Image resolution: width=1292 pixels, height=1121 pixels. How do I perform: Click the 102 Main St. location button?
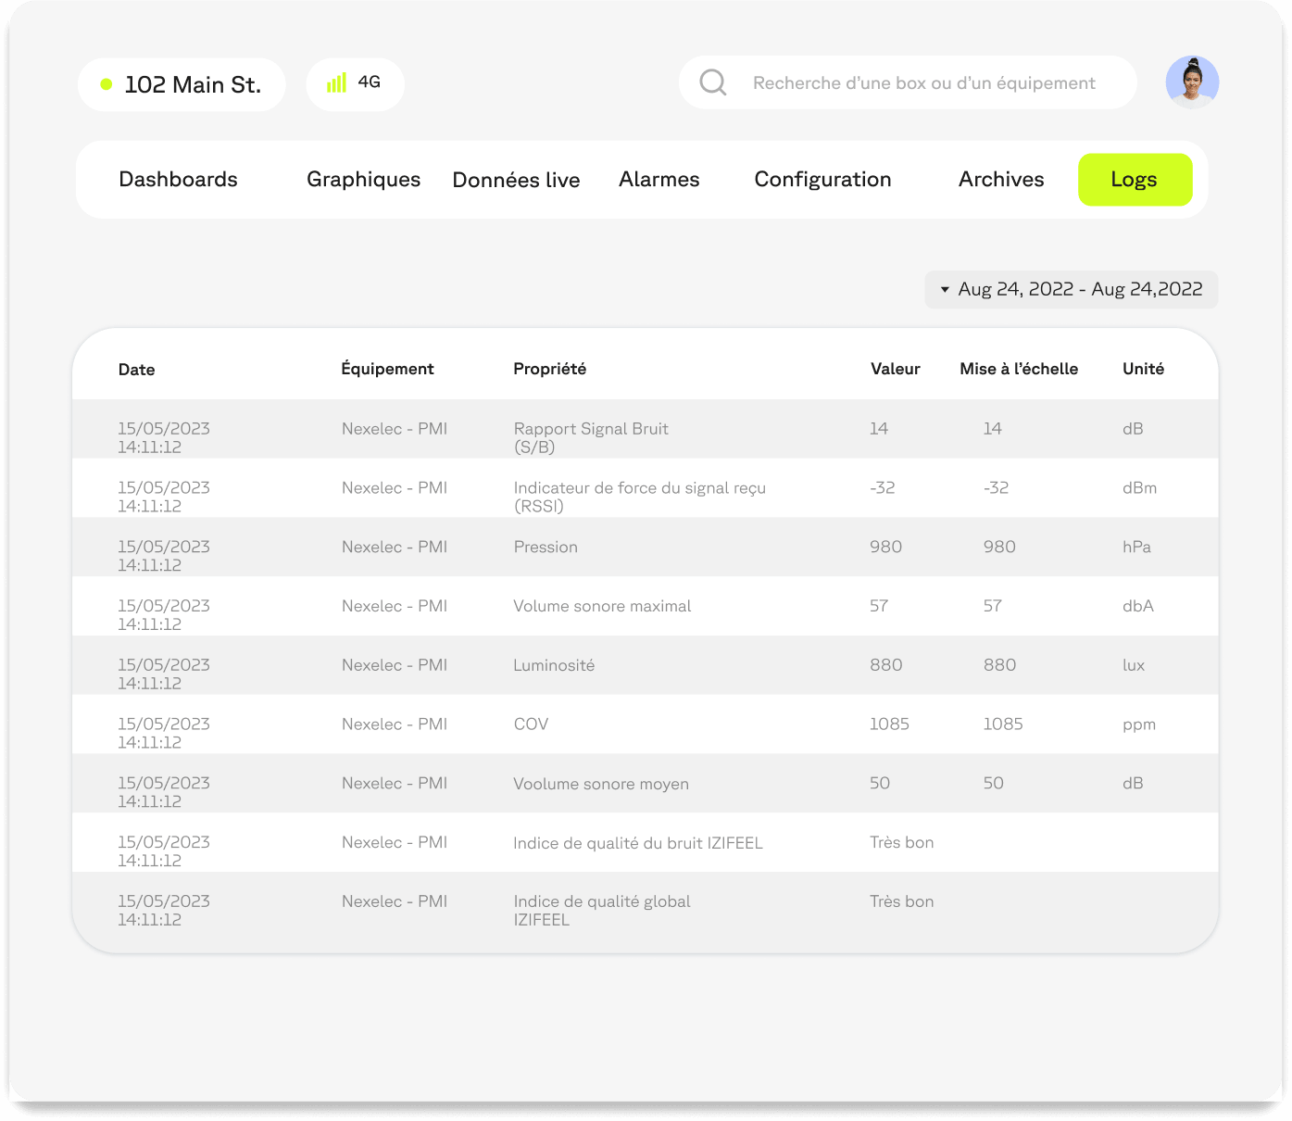[x=182, y=84]
